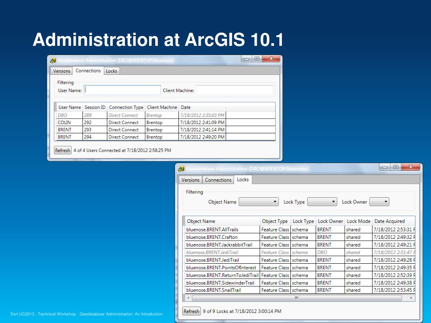The image size is (431, 323).
Task: Click Refresh beside the '4 of 4 Users Connected' status
Action: point(63,150)
